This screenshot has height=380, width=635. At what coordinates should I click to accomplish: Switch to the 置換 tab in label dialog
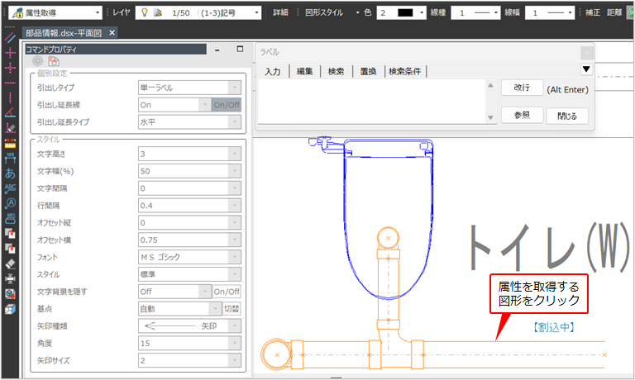point(368,72)
